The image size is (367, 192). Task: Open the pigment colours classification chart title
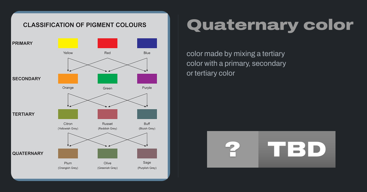coord(85,25)
